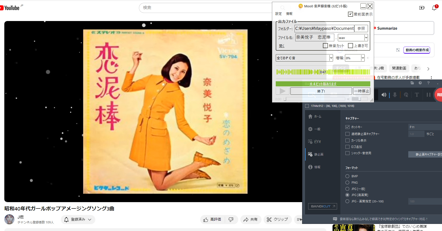Enable the 無音カット checkbox

[325, 46]
